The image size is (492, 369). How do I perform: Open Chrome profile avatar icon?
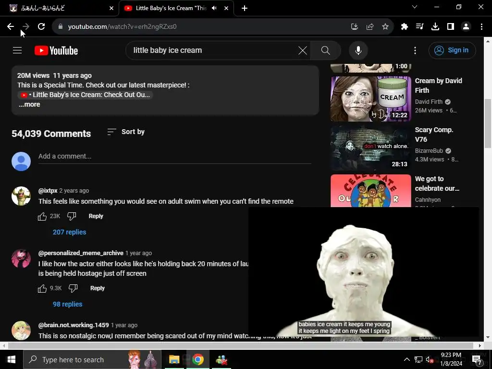pos(466,27)
